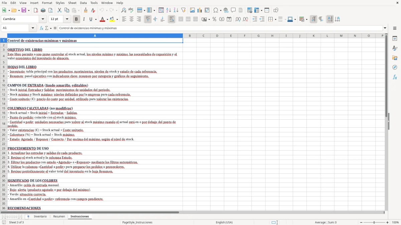Open the font size dropdown
The width and height of the screenshot is (401, 225).
click(67, 19)
